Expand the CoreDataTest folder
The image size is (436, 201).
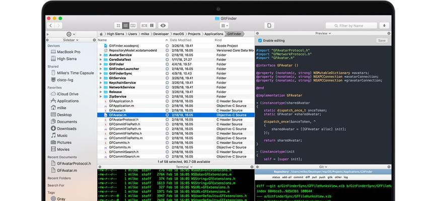click(x=101, y=60)
